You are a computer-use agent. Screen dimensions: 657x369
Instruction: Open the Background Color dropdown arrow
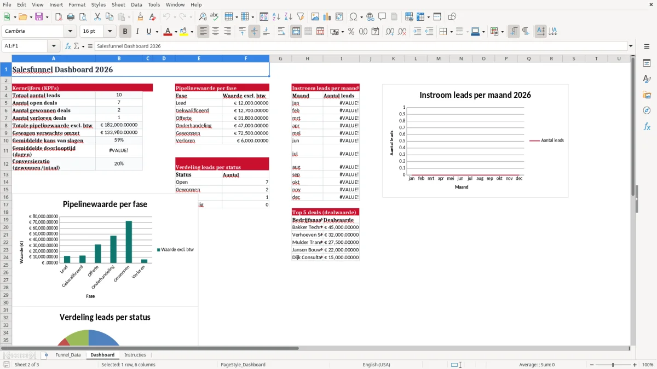(x=192, y=32)
